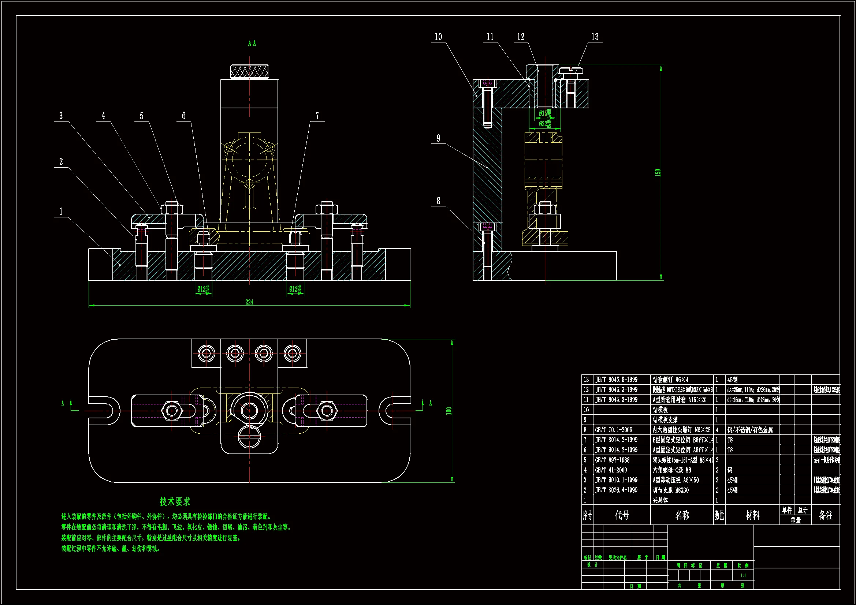This screenshot has height=605, width=856.
Task: Click the 材料 header cell
Action: (x=752, y=515)
